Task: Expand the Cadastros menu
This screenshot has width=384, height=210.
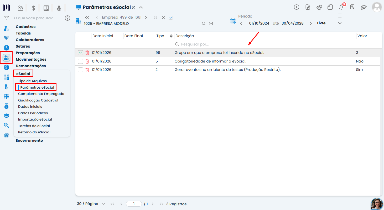Action: point(25,27)
